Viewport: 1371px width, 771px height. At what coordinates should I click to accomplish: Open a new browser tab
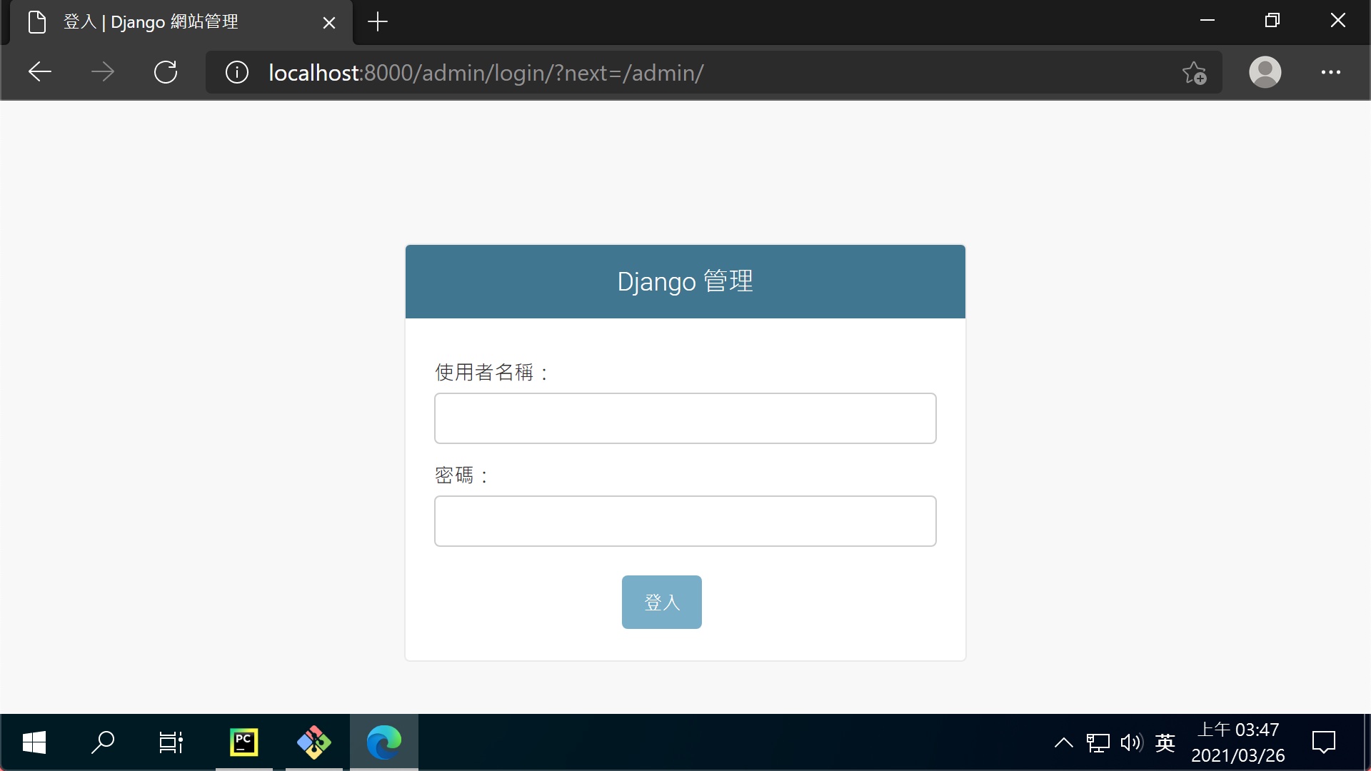click(378, 22)
